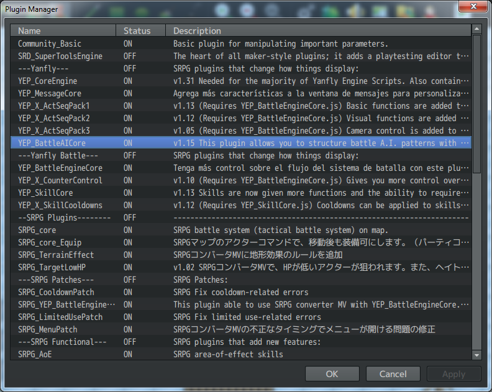
Task: Select the YEP_X_SkillCooldowns plugin
Action: [241, 205]
